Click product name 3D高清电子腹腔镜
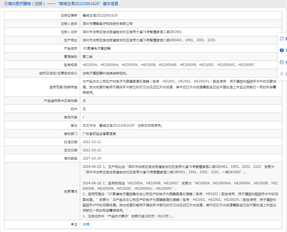287x232 pixels. click(96, 48)
